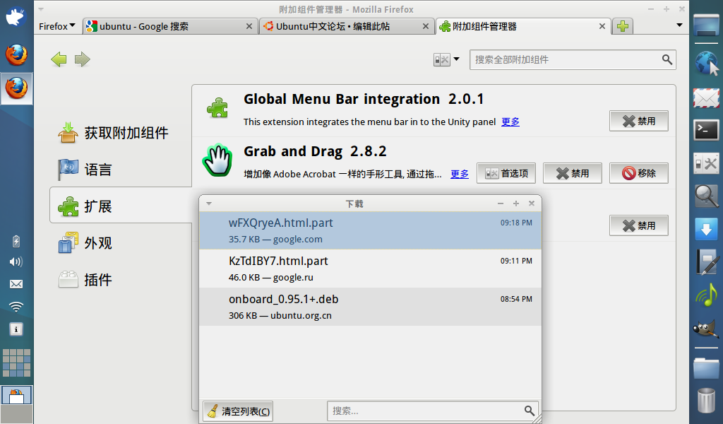The width and height of the screenshot is (723, 424).
Task: Open a new tab with plus button
Action: tap(623, 26)
